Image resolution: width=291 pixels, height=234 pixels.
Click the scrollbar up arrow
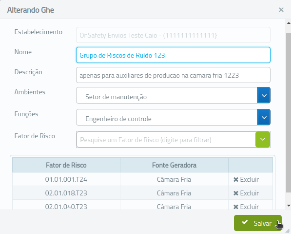(x=289, y=23)
